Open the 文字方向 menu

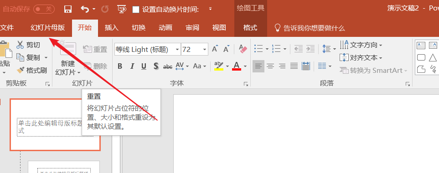point(361,45)
